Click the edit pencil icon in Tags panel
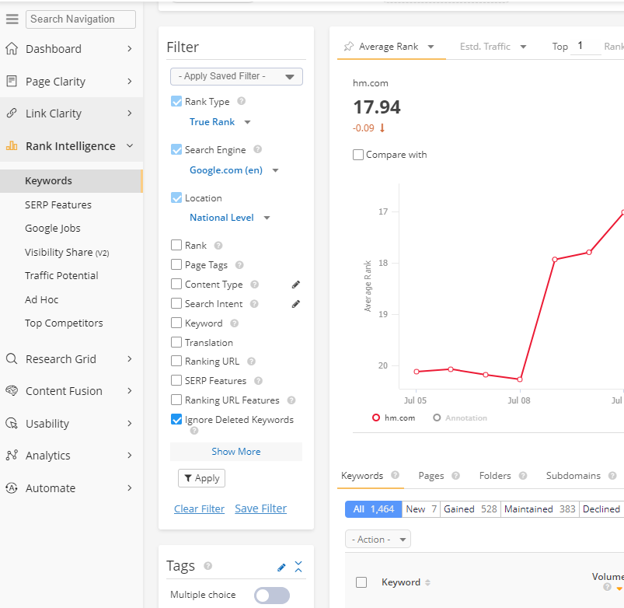The height and width of the screenshot is (608, 624). click(x=281, y=567)
